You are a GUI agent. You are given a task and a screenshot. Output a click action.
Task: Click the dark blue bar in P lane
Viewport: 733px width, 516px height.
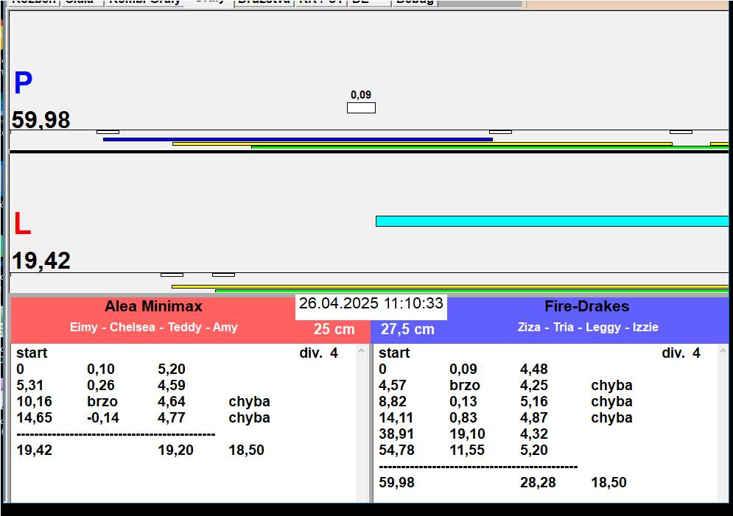(x=298, y=138)
